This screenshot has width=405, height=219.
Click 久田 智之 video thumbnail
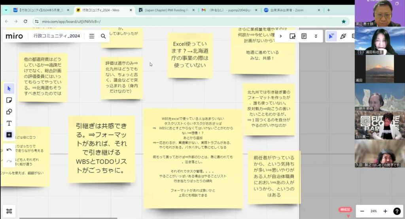[x=380, y=153]
